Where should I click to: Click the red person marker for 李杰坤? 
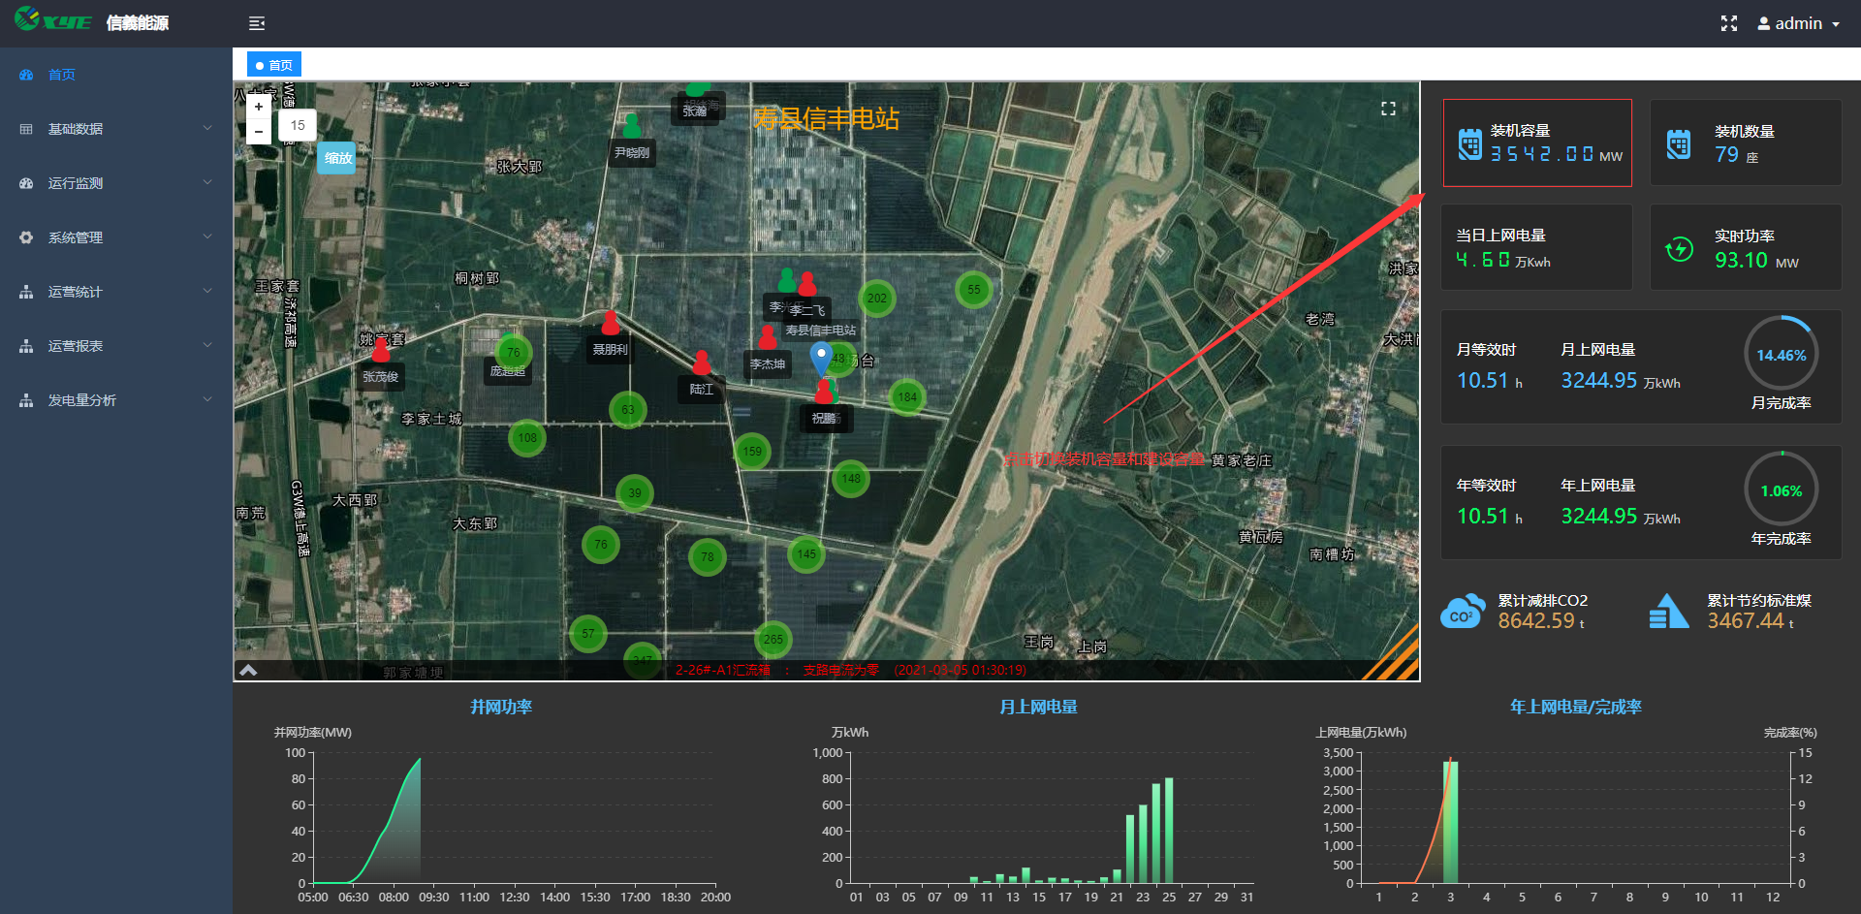point(768,337)
